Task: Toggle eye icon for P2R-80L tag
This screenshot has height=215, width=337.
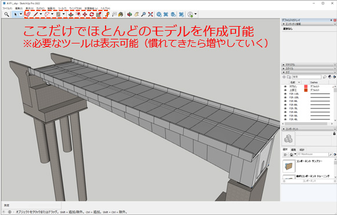Action: [285, 104]
